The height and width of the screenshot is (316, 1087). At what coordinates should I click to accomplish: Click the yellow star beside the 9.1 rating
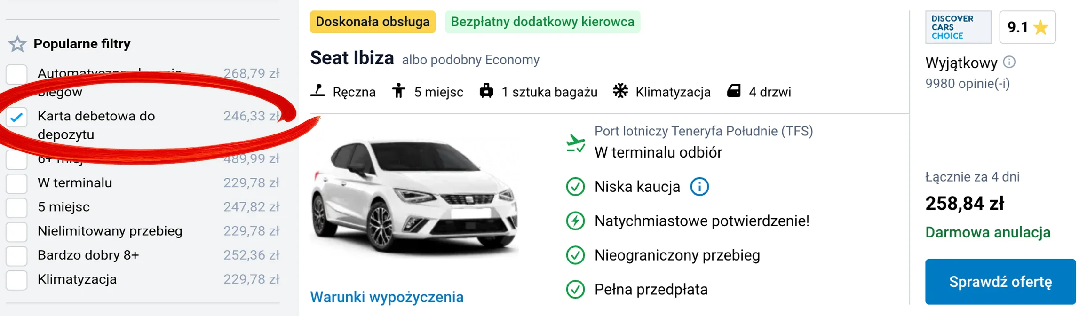tap(1040, 27)
